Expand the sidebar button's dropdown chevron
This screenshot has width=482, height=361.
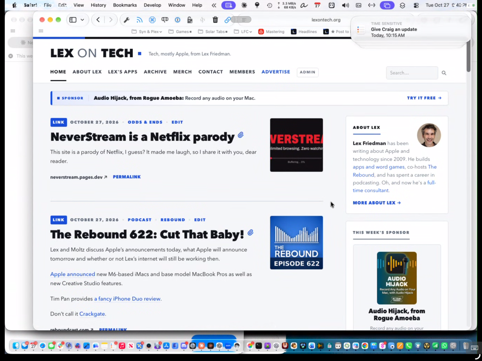82,20
